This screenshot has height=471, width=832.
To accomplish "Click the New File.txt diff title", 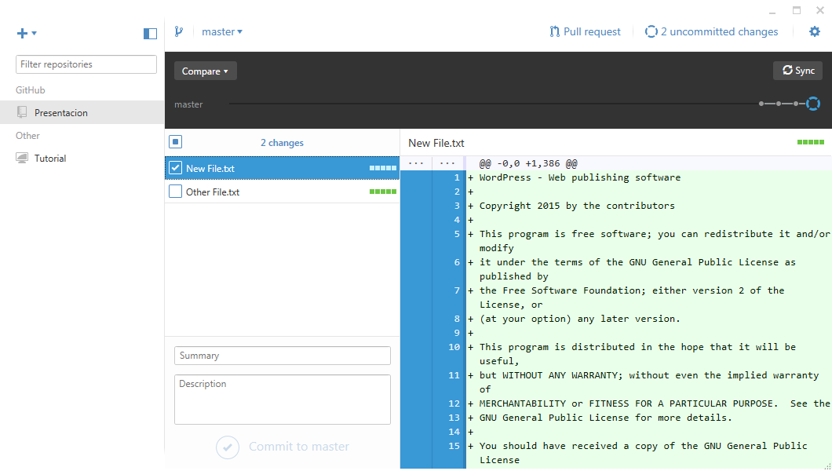I will [436, 143].
